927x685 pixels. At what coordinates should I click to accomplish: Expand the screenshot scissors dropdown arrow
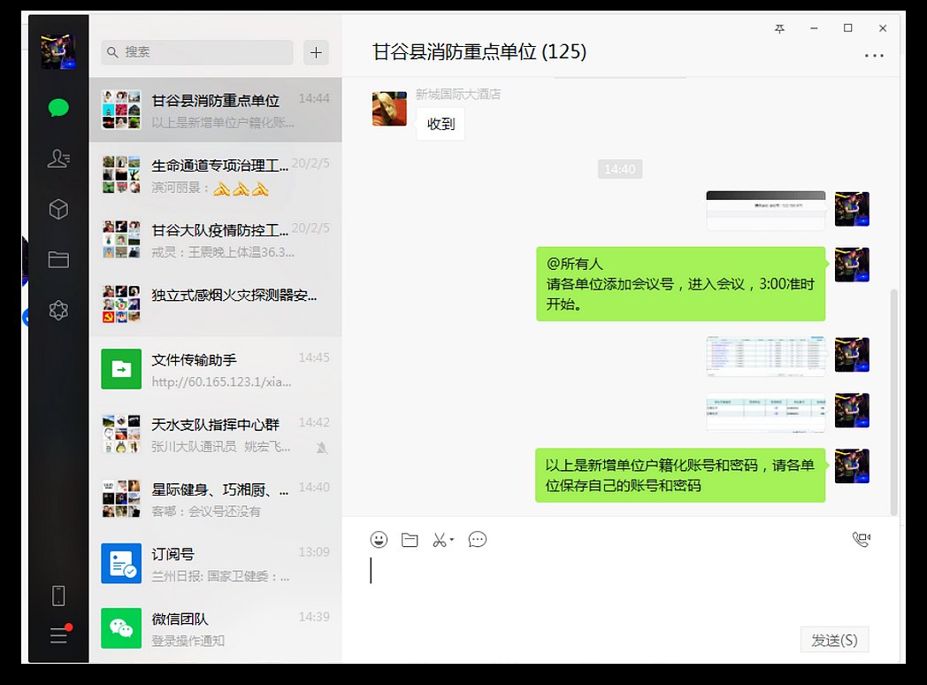tap(453, 540)
